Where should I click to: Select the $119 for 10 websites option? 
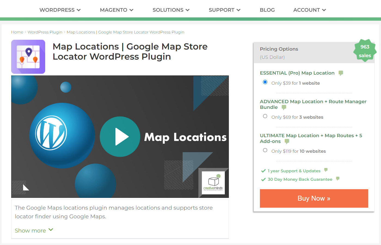pyautogui.click(x=265, y=150)
